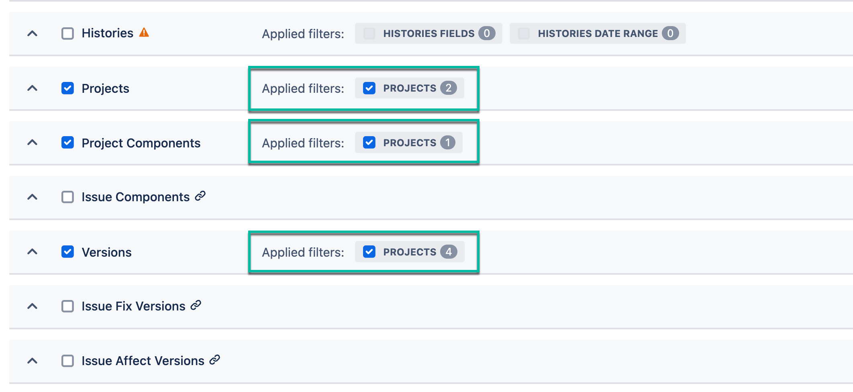Click the Histories Date Range filter chip
The image size is (853, 392).
pos(597,33)
